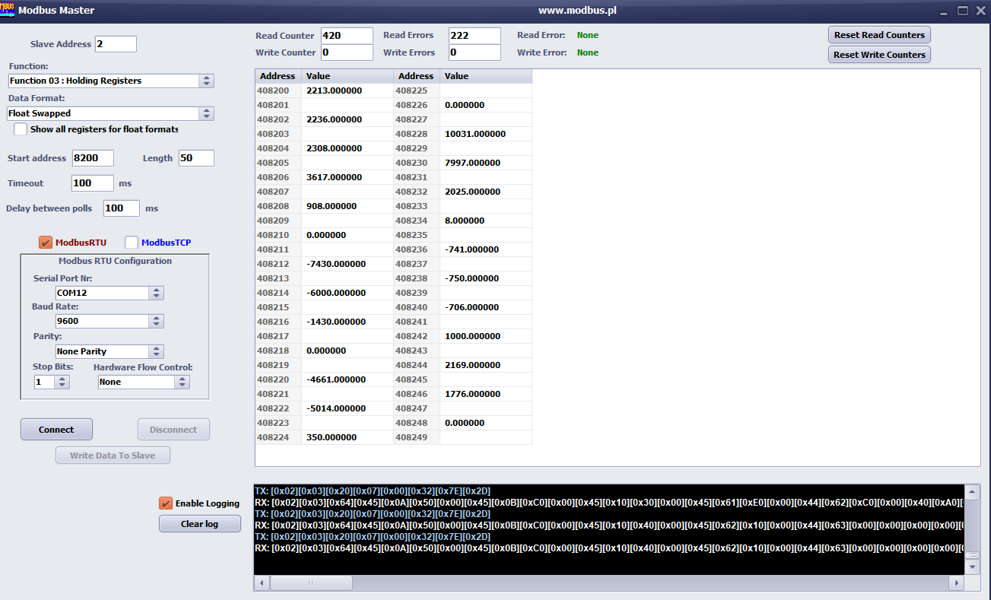Click the Write Errors field
991x600 pixels.
pos(475,52)
